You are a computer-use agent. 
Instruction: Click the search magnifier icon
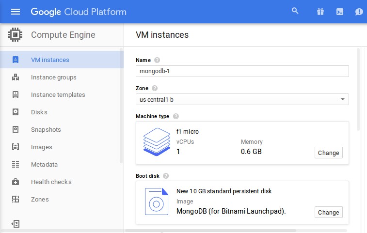295,11
